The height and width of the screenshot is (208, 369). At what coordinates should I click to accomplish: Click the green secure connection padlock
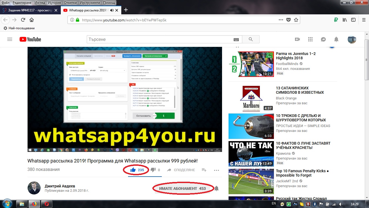(x=78, y=20)
